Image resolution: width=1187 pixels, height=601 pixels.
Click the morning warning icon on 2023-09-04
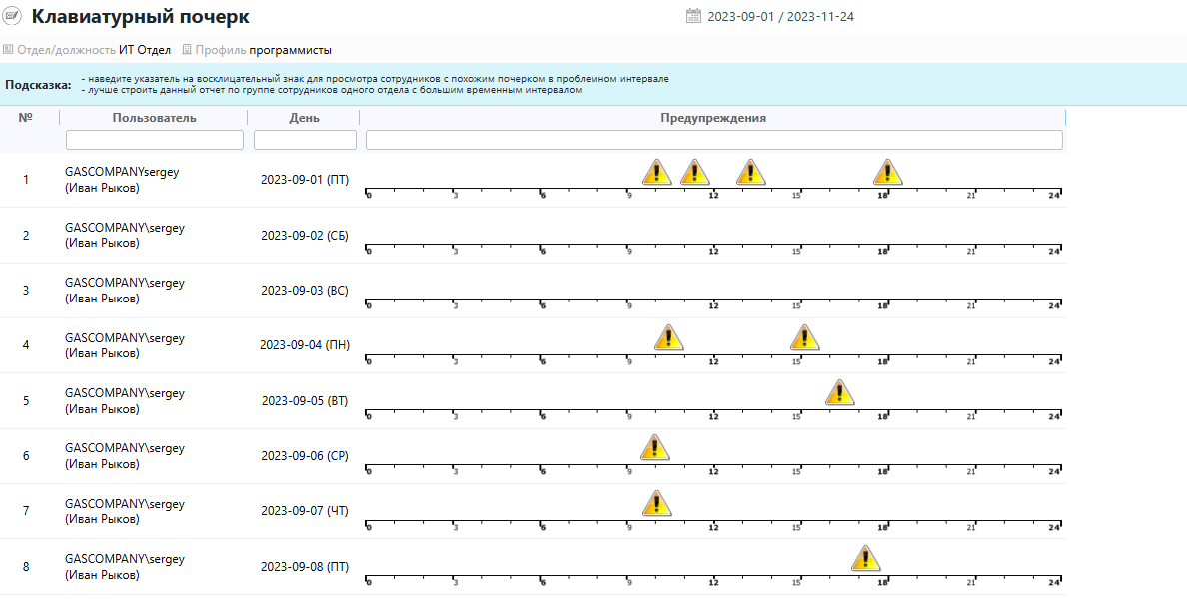[669, 337]
